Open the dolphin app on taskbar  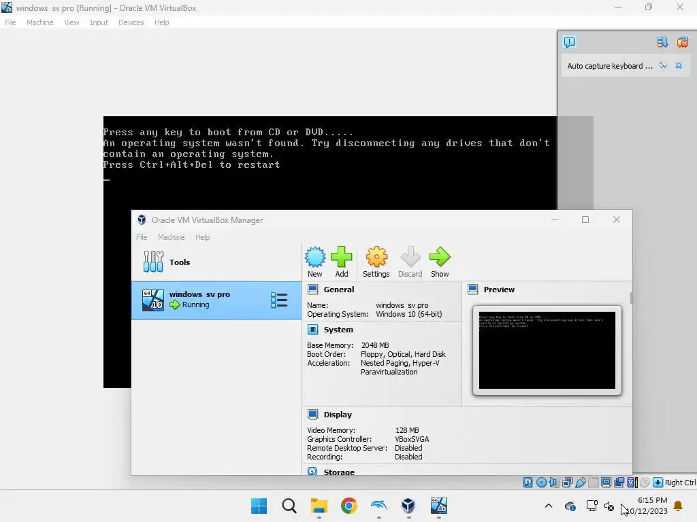pyautogui.click(x=378, y=506)
